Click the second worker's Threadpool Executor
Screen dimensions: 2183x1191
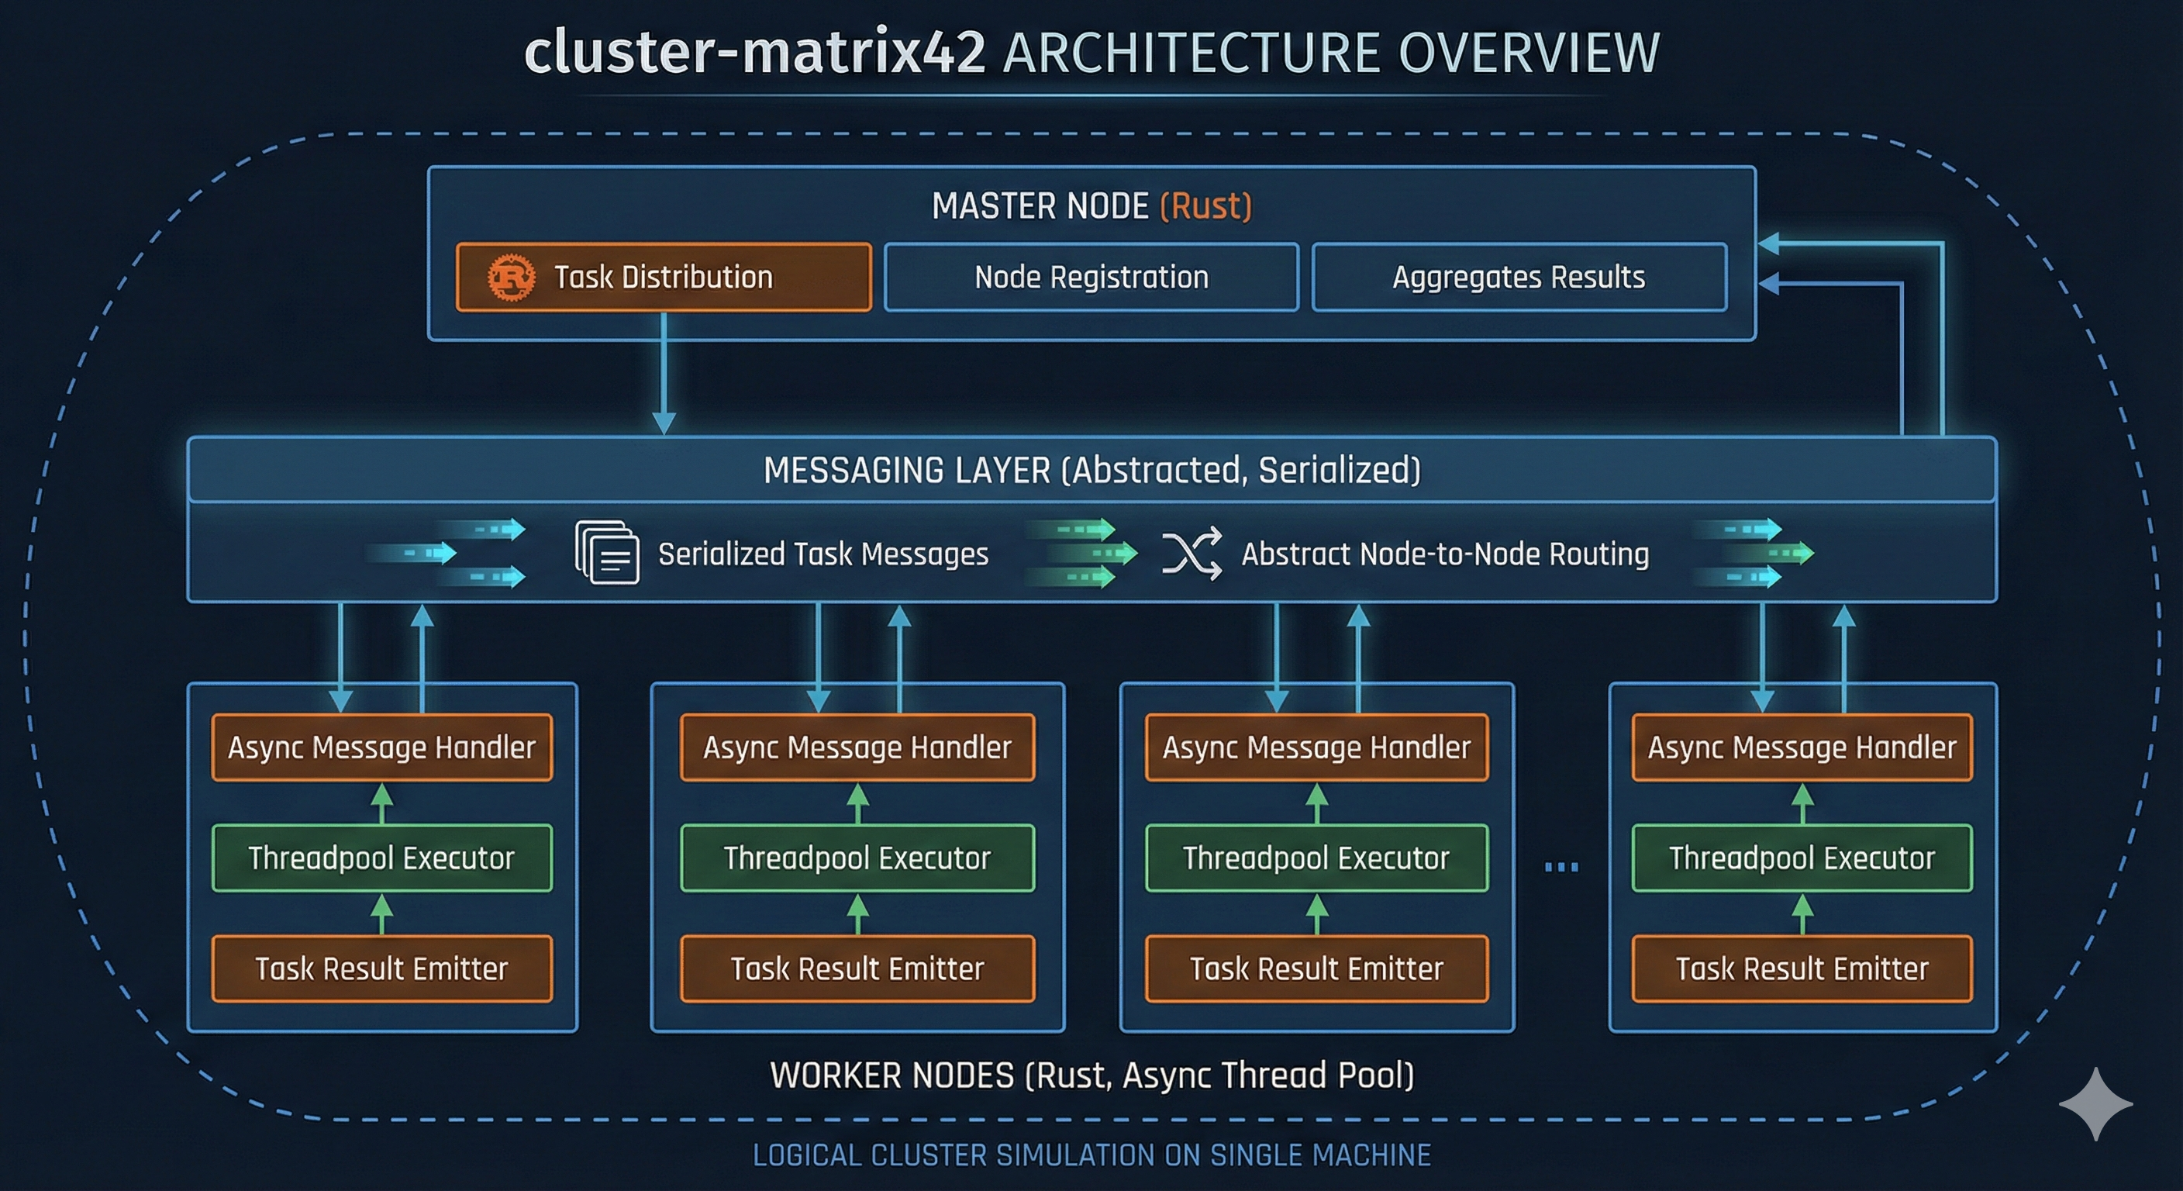857,858
